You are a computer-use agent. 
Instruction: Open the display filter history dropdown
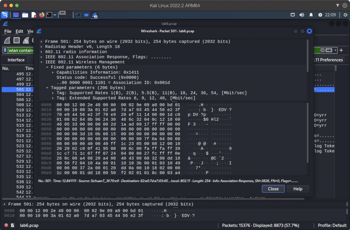[335, 51]
